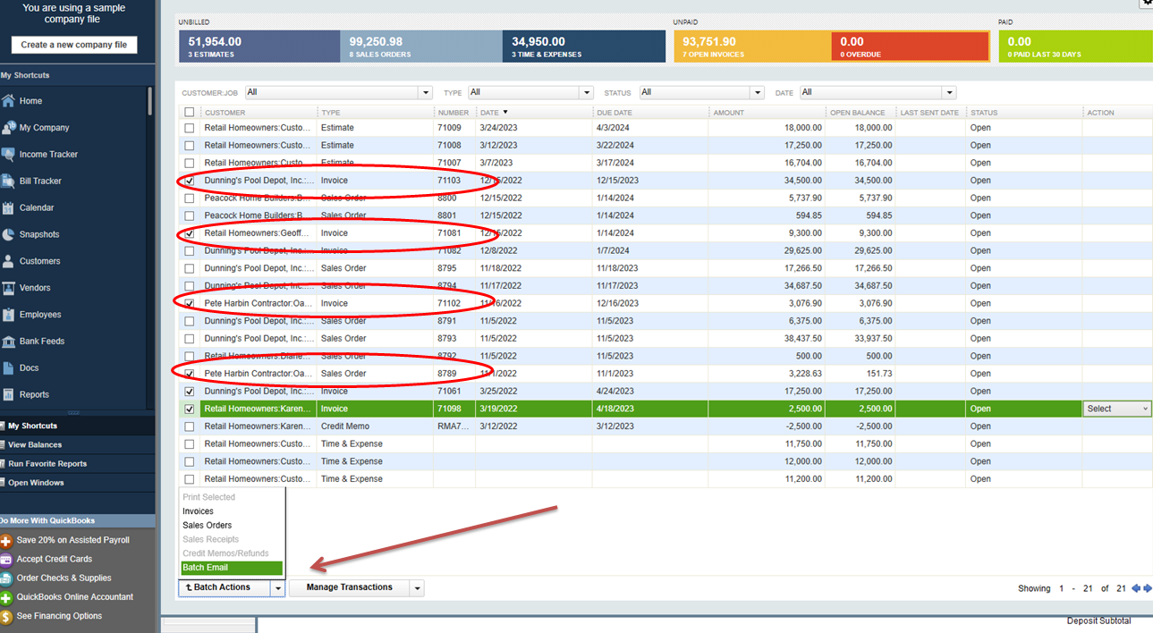Check the Estimate 71009 row checkbox

pyautogui.click(x=189, y=128)
